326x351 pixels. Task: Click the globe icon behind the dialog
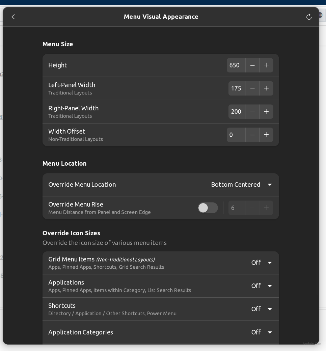coord(321,15)
